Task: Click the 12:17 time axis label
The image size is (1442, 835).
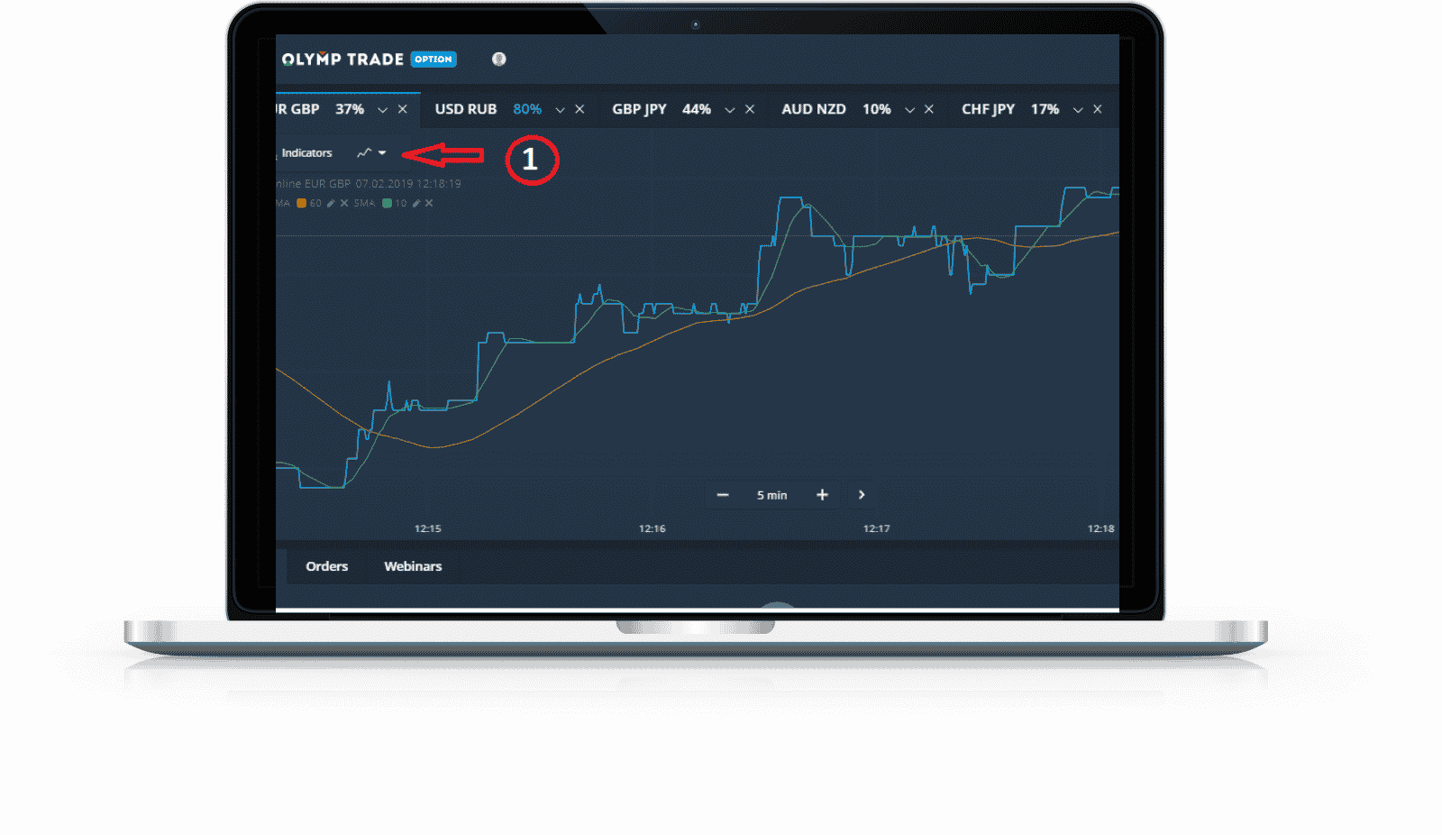Action: [x=877, y=528]
